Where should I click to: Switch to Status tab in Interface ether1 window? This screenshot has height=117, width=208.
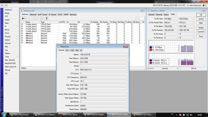166,15
